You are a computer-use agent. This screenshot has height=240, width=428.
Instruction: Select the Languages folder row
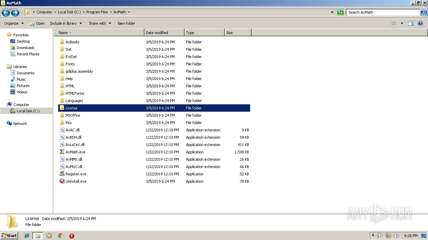point(154,101)
